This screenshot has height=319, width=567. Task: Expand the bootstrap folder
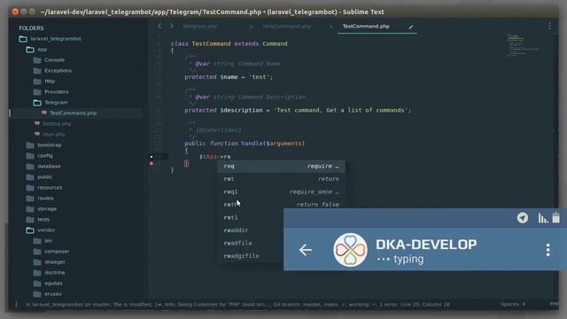tap(43, 145)
